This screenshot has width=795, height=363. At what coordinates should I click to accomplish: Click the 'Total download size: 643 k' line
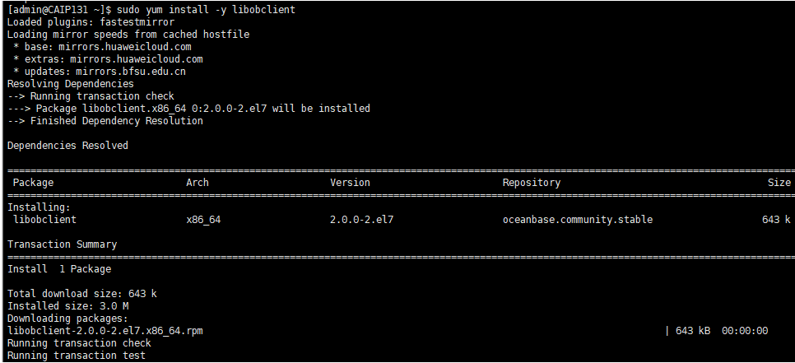click(82, 294)
